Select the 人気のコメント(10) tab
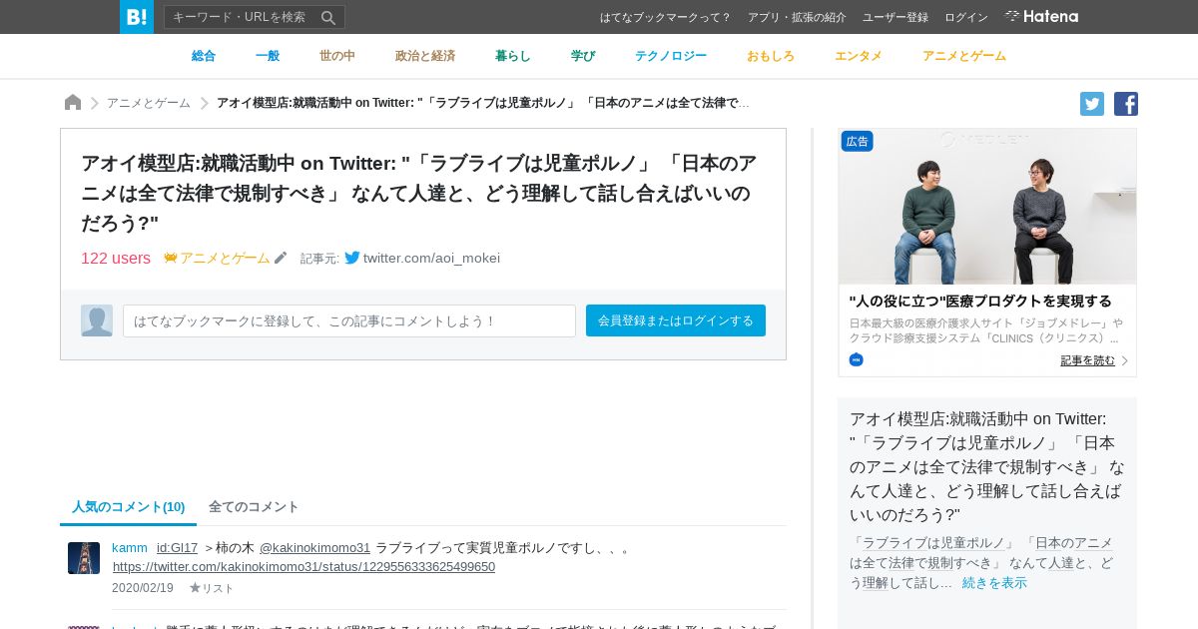The width and height of the screenshot is (1198, 629). 129,507
